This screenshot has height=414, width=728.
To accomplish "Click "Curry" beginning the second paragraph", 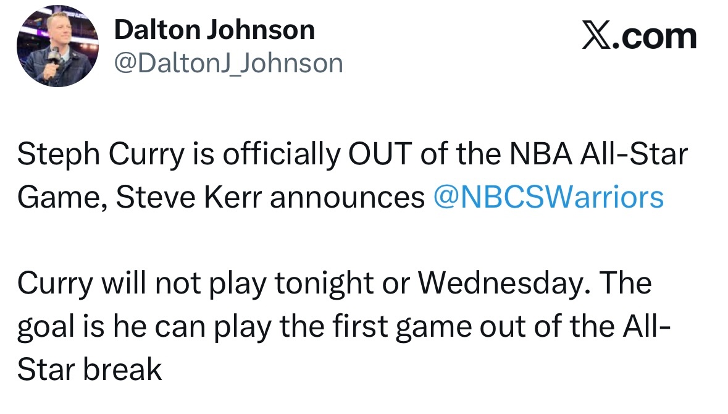I will (54, 284).
